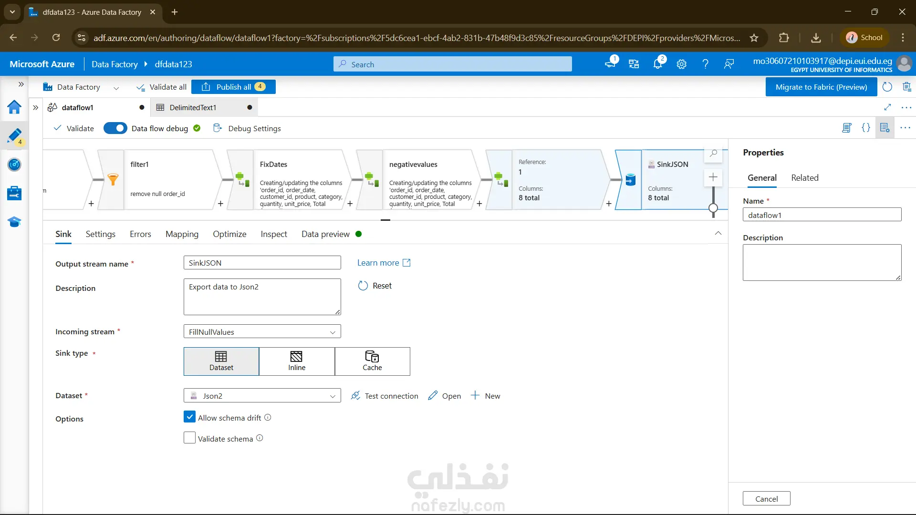Click the canvas zoom slider handle

point(713,208)
